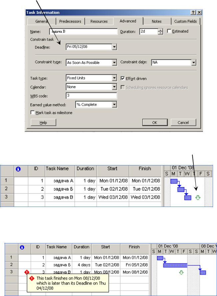Click the WBS code field
This screenshot has width=217, height=296.
coord(91,95)
